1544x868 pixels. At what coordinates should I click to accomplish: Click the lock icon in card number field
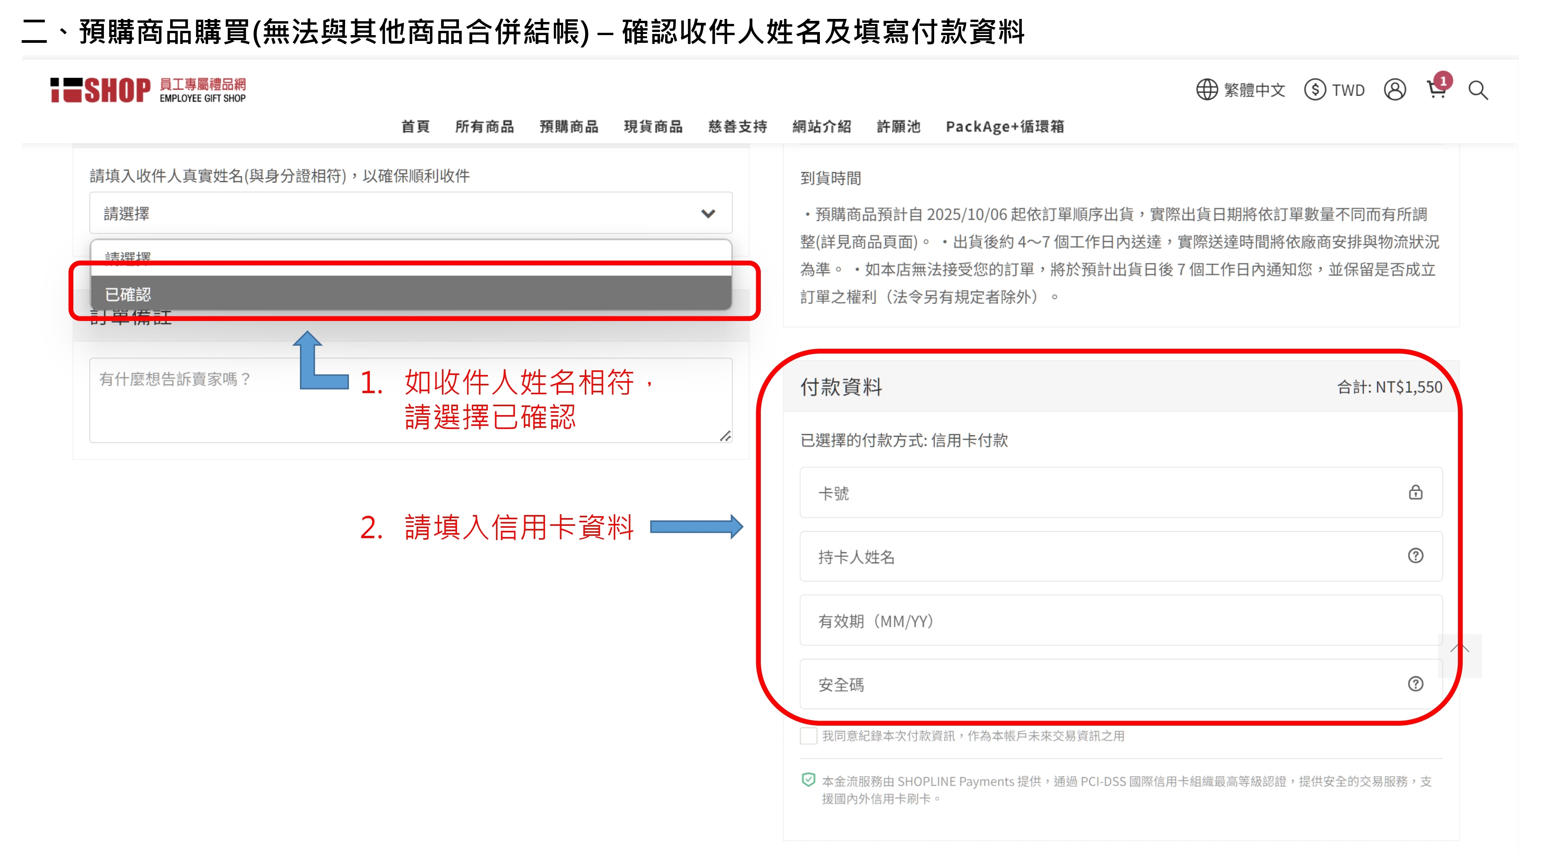click(1416, 492)
